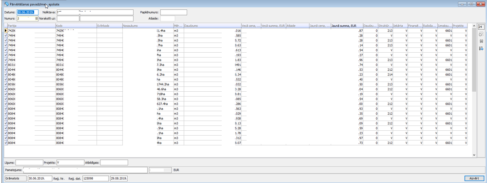Viewport: 487px width, 183px height.
Task: Click the Jaunā summa, EUR column header
Action: 347,26
